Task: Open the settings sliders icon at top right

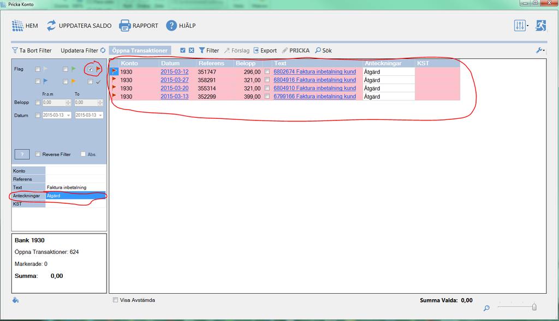Action: (520, 26)
